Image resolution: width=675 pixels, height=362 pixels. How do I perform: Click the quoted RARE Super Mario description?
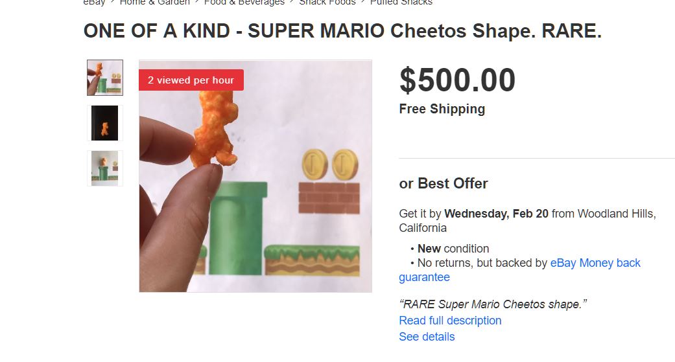[x=493, y=304]
